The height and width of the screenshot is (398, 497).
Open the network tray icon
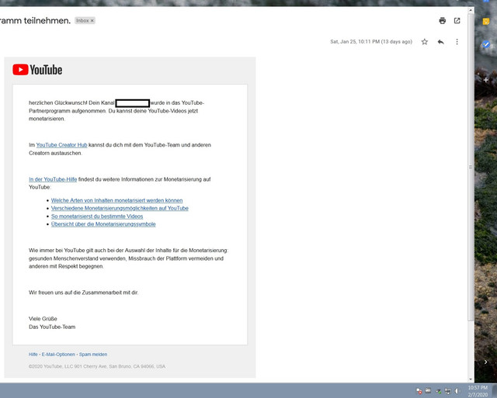pyautogui.click(x=448, y=391)
